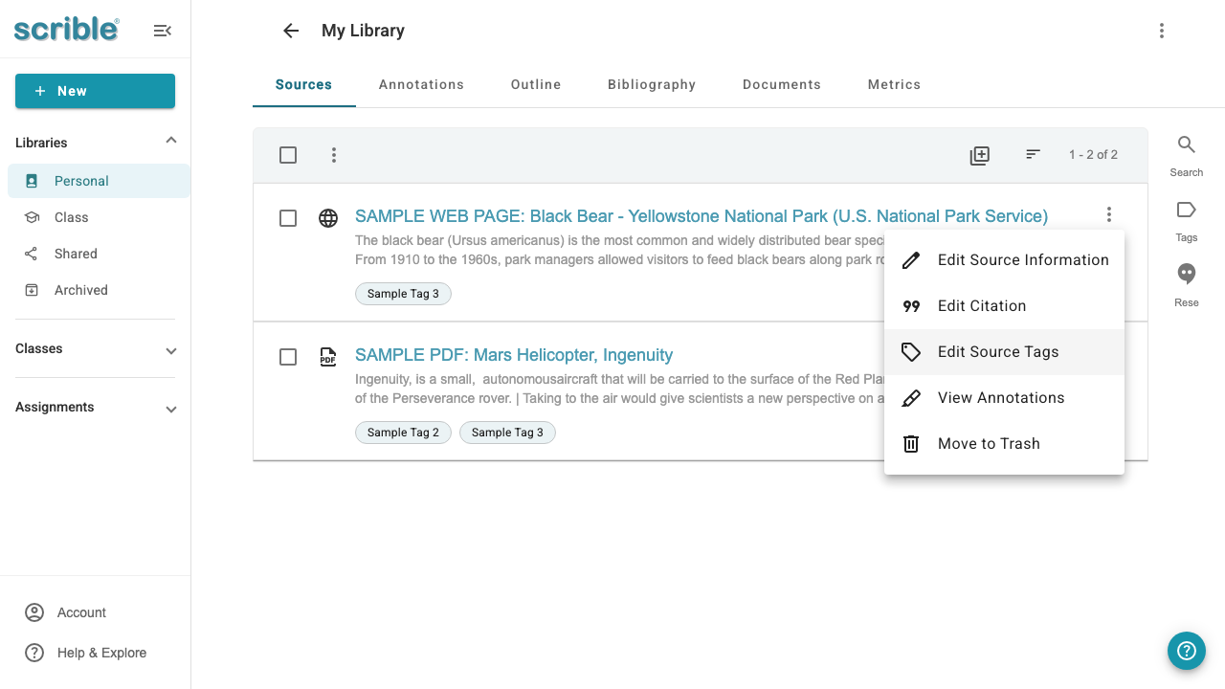Select Edit Source Tags from the menu
Image resolution: width=1225 pixels, height=689 pixels.
[1004, 352]
